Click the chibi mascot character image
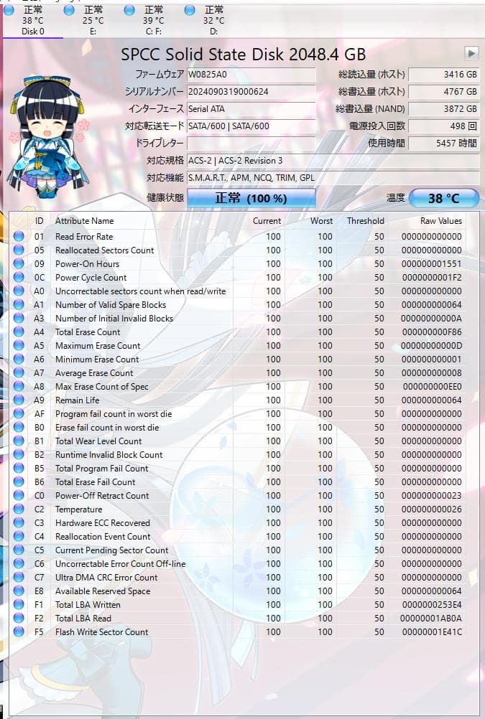 coord(48,136)
